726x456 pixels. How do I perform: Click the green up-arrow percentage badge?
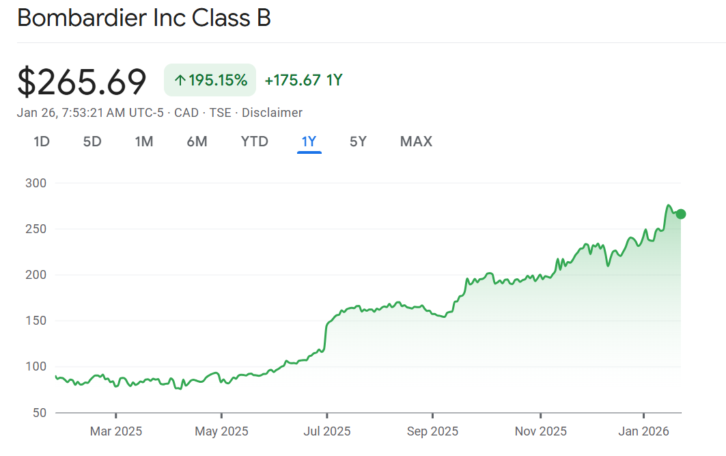pos(210,80)
